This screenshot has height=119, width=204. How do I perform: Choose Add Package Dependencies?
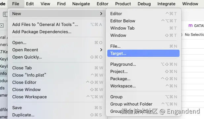[x=57, y=32]
